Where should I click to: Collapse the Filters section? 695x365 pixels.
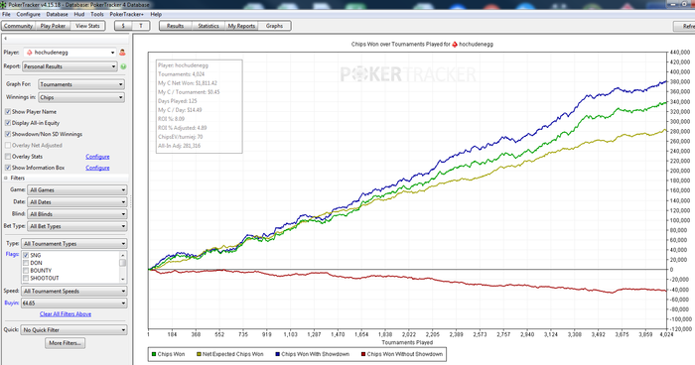6,179
